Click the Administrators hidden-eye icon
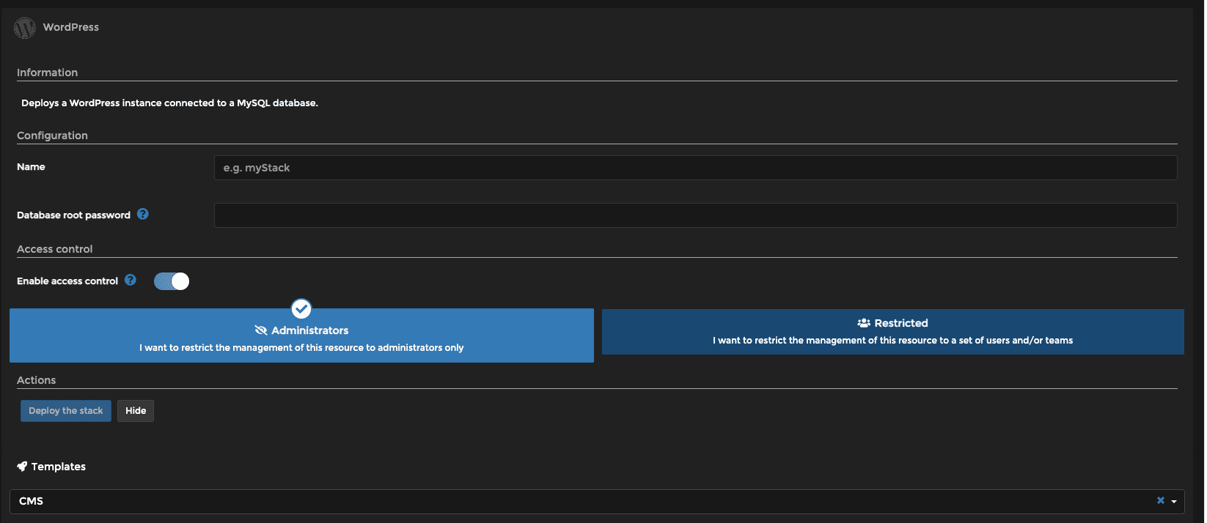1207x523 pixels. 260,330
